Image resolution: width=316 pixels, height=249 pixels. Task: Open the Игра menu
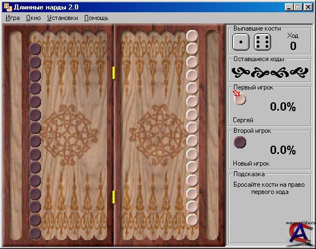point(13,18)
